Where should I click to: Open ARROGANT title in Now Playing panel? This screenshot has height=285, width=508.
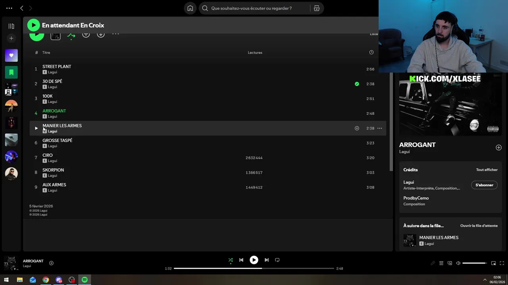[417, 145]
